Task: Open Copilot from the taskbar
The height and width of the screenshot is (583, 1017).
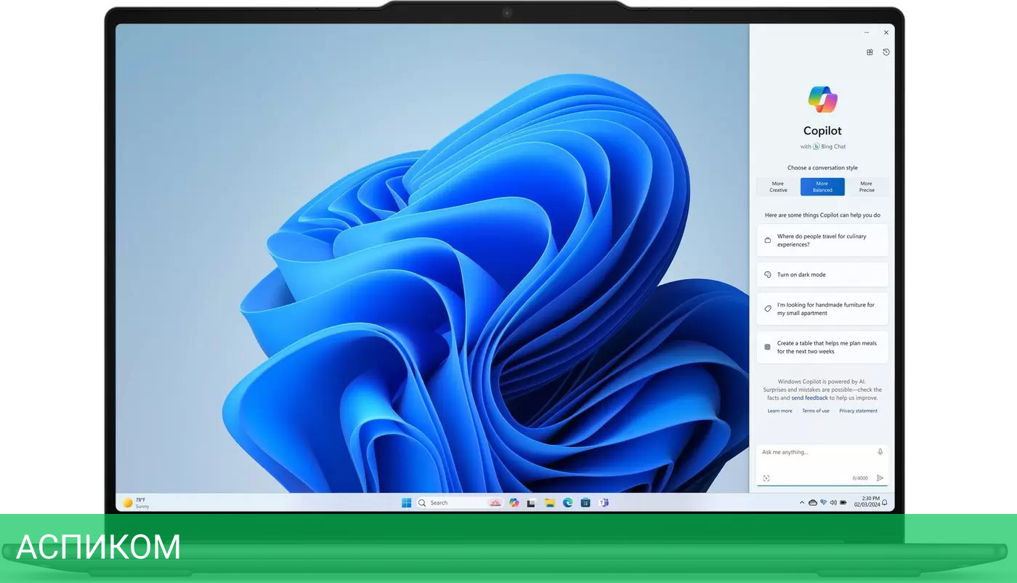Action: 514,503
